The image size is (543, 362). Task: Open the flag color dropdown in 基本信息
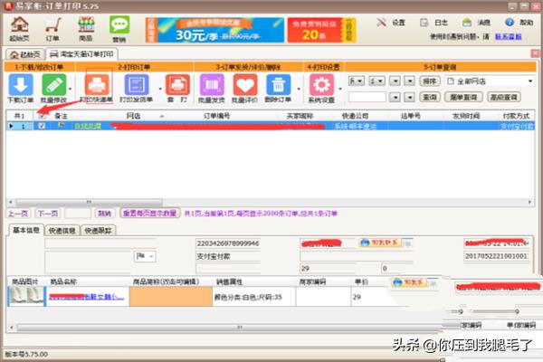click(145, 256)
